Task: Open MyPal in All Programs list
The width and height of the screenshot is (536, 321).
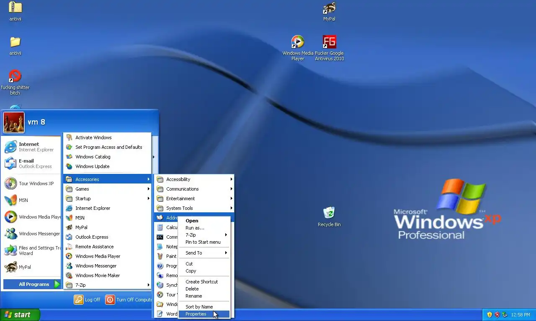Action: point(107,227)
